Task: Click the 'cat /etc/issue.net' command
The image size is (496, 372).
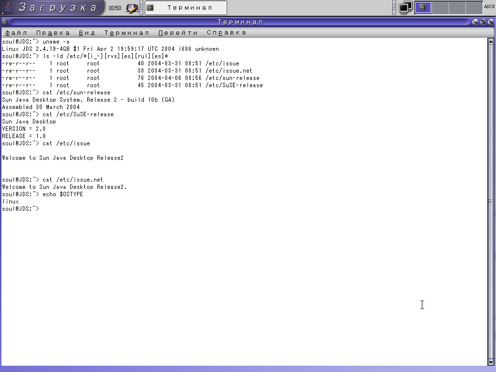Action: [73, 180]
